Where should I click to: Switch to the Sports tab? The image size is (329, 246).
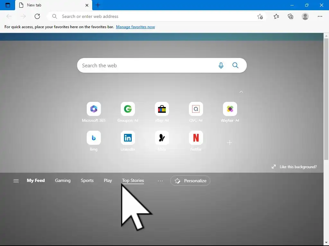point(87,180)
